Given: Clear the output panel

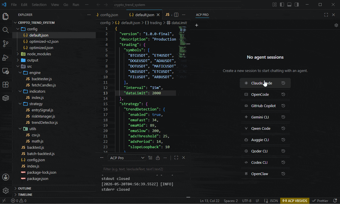Looking at the screenshot, I should point(150,158).
